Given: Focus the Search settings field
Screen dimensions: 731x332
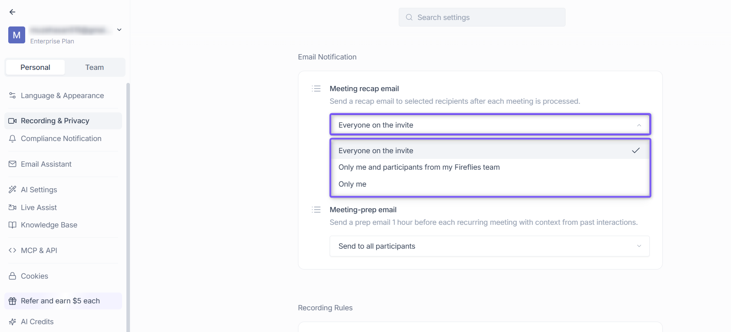Looking at the screenshot, I should tap(482, 17).
